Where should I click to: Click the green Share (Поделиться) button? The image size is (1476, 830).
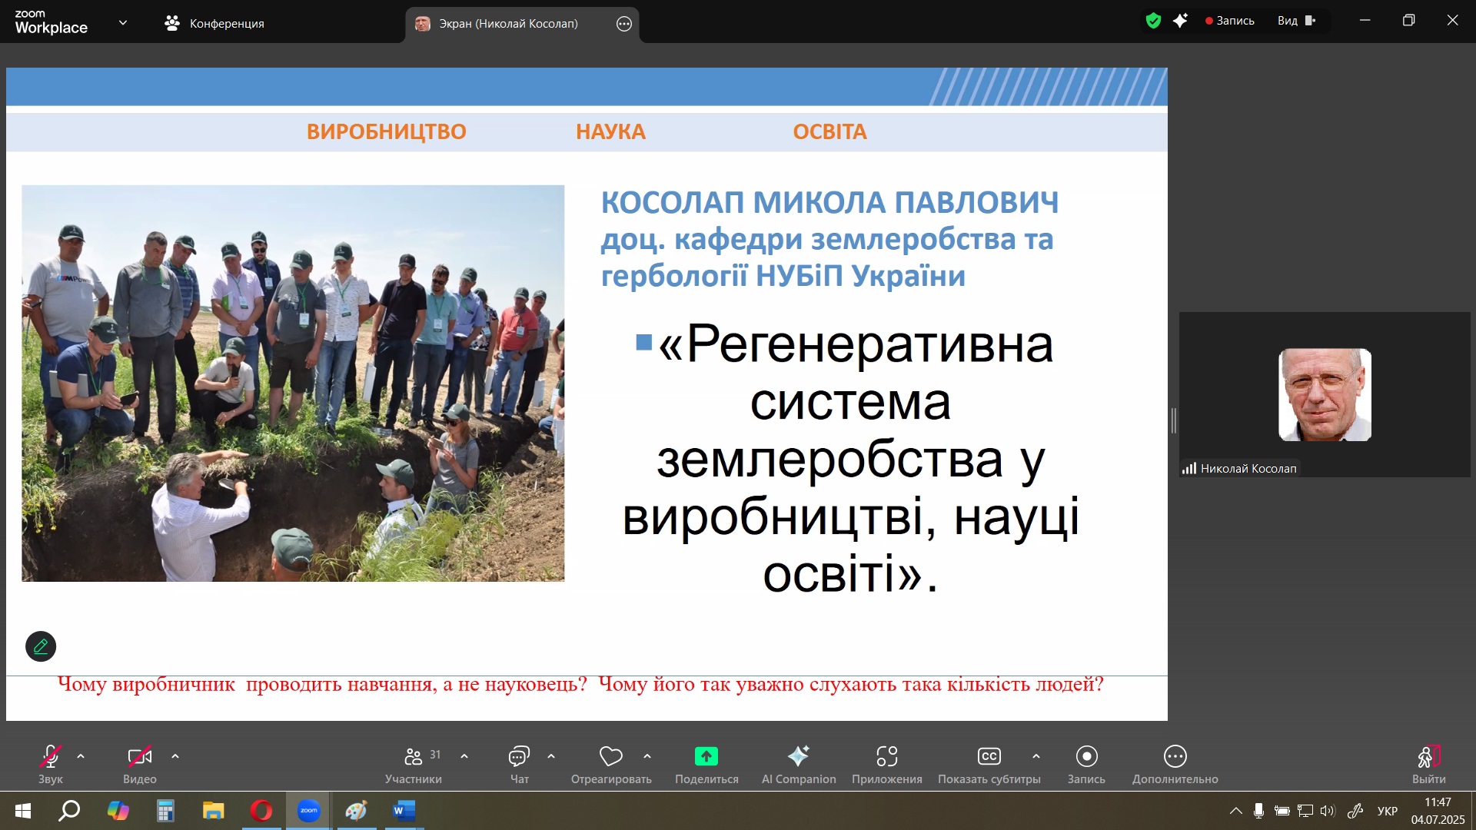706,757
